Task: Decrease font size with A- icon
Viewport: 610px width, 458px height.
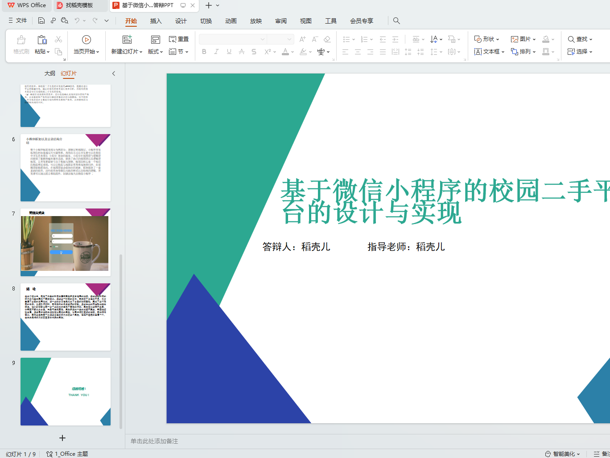Action: [315, 39]
